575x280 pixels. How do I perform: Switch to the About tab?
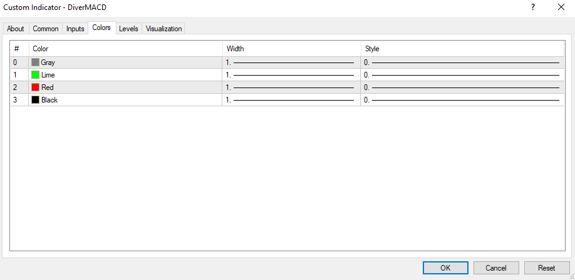tap(16, 29)
